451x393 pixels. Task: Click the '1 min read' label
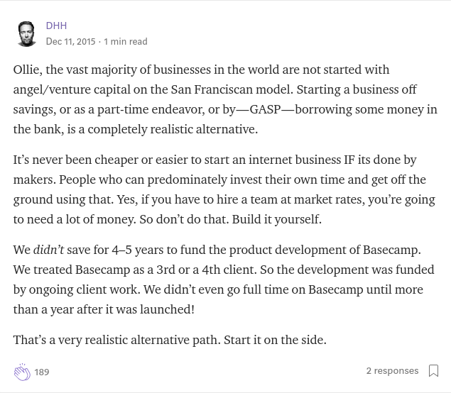coord(126,41)
